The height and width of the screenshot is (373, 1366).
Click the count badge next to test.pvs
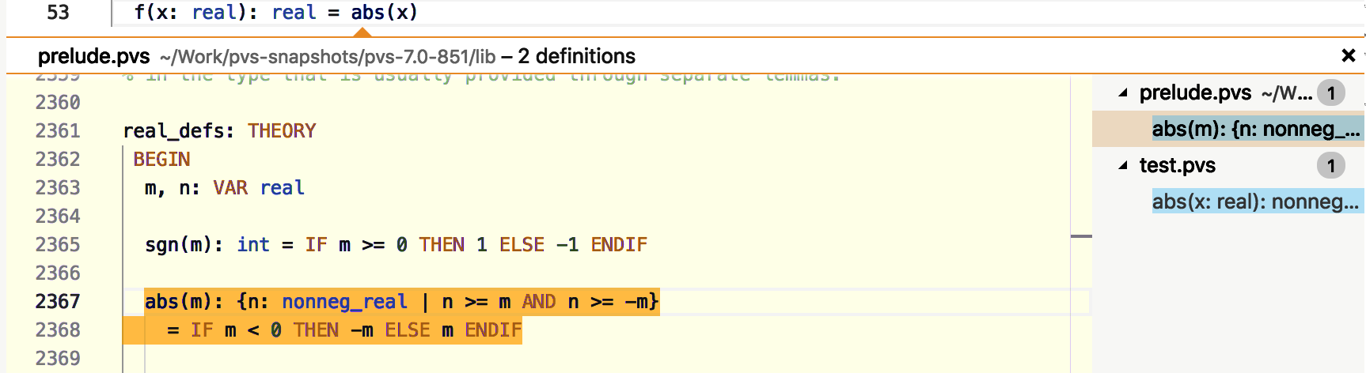pyautogui.click(x=1331, y=166)
